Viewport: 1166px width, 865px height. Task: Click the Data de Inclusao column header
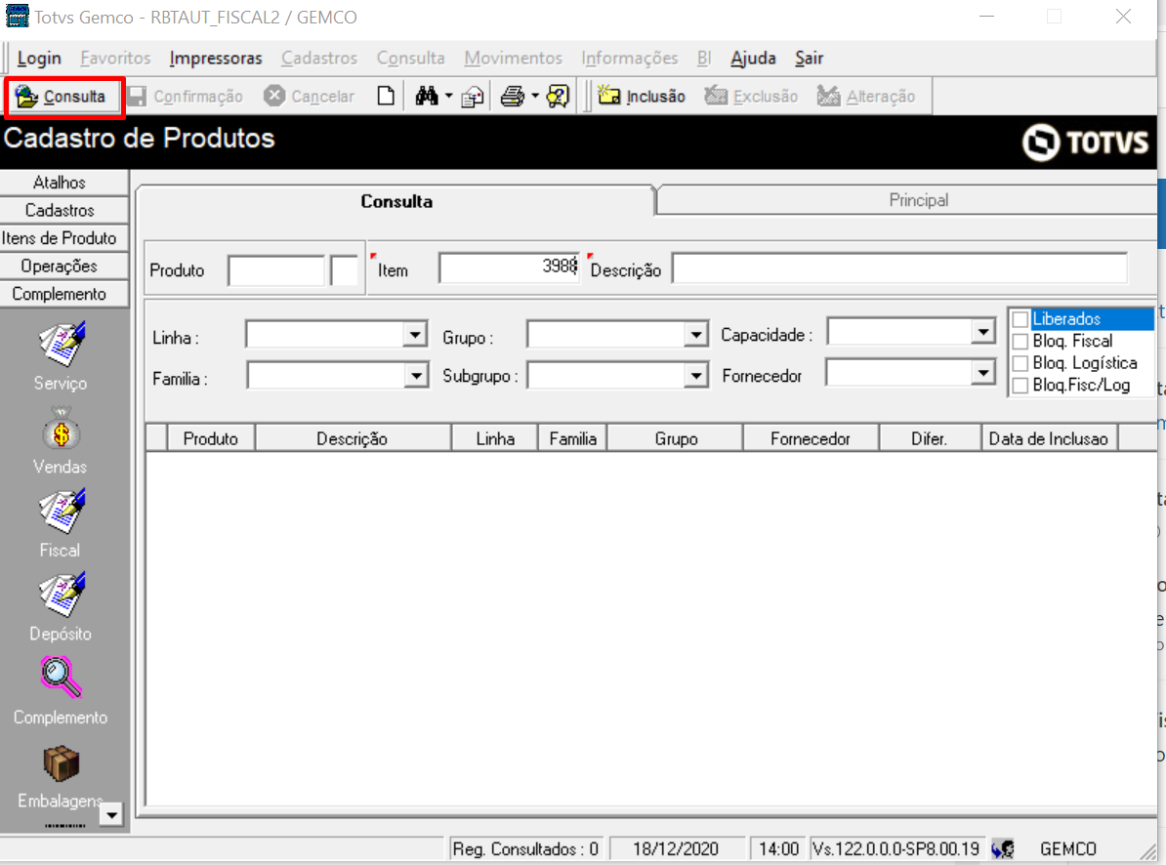pyautogui.click(x=1049, y=439)
